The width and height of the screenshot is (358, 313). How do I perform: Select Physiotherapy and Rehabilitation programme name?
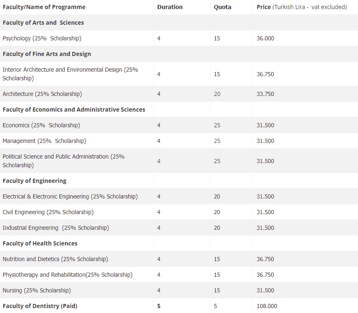click(x=68, y=275)
